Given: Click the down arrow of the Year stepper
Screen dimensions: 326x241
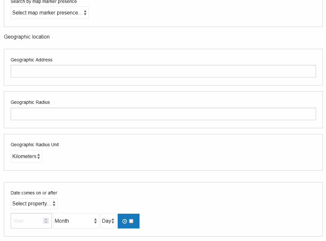Looking at the screenshot, I should (x=46, y=222).
